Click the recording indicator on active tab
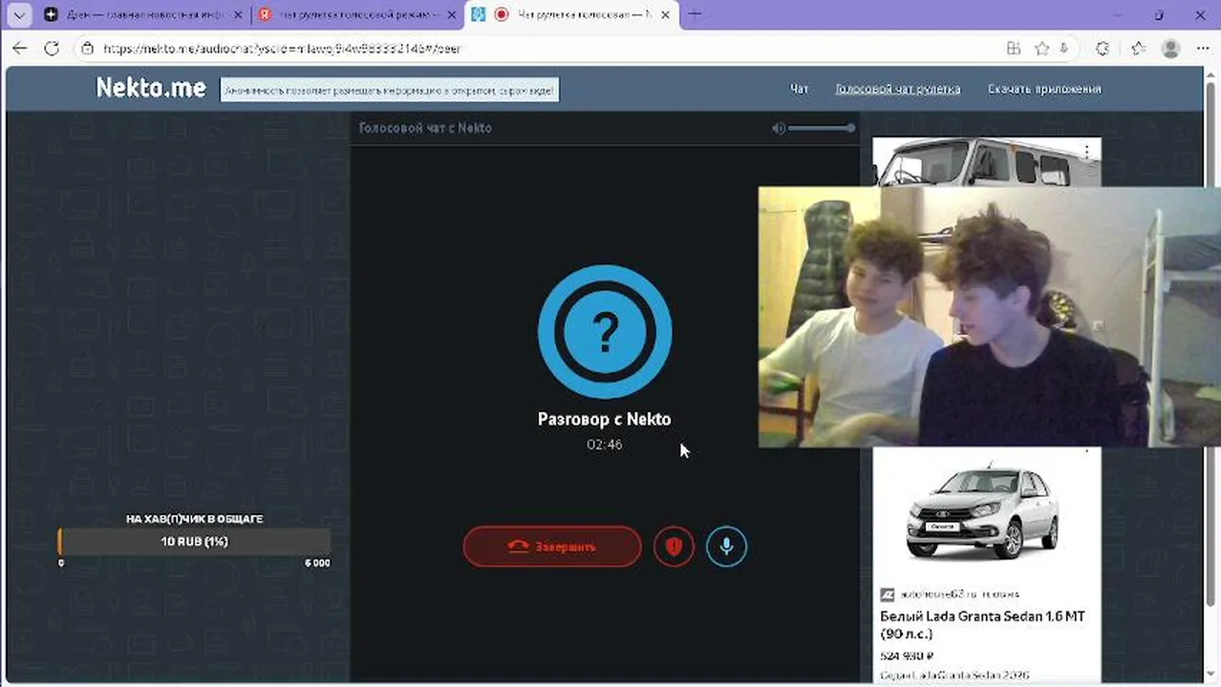This screenshot has width=1221, height=687. point(501,14)
